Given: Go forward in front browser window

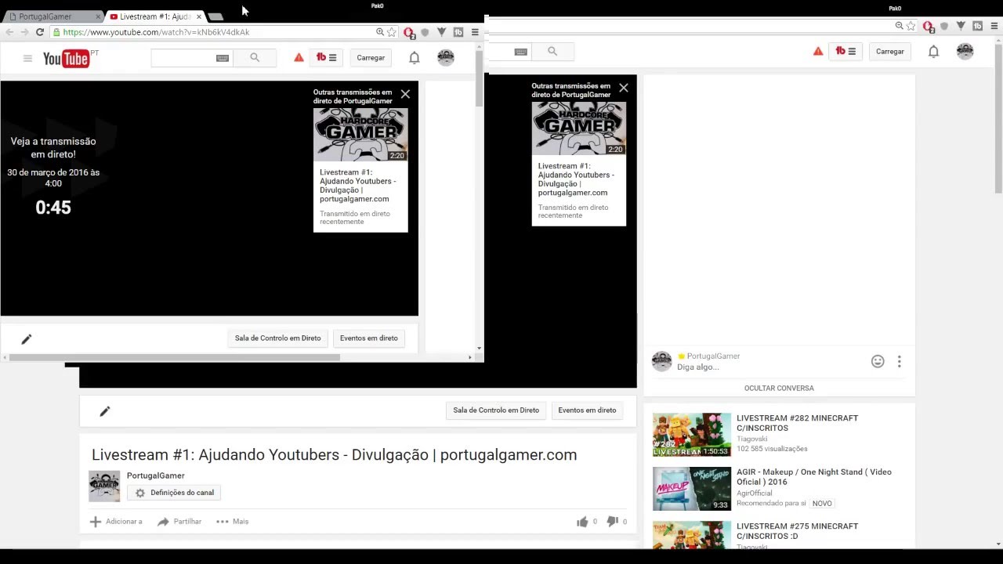Looking at the screenshot, I should 24,32.
